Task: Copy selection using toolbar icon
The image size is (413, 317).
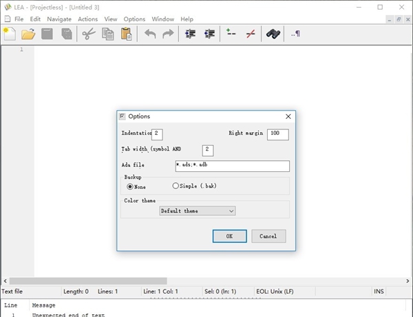Action: [x=108, y=34]
